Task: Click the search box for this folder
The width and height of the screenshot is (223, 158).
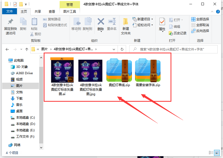Action: pyautogui.click(x=173, y=49)
